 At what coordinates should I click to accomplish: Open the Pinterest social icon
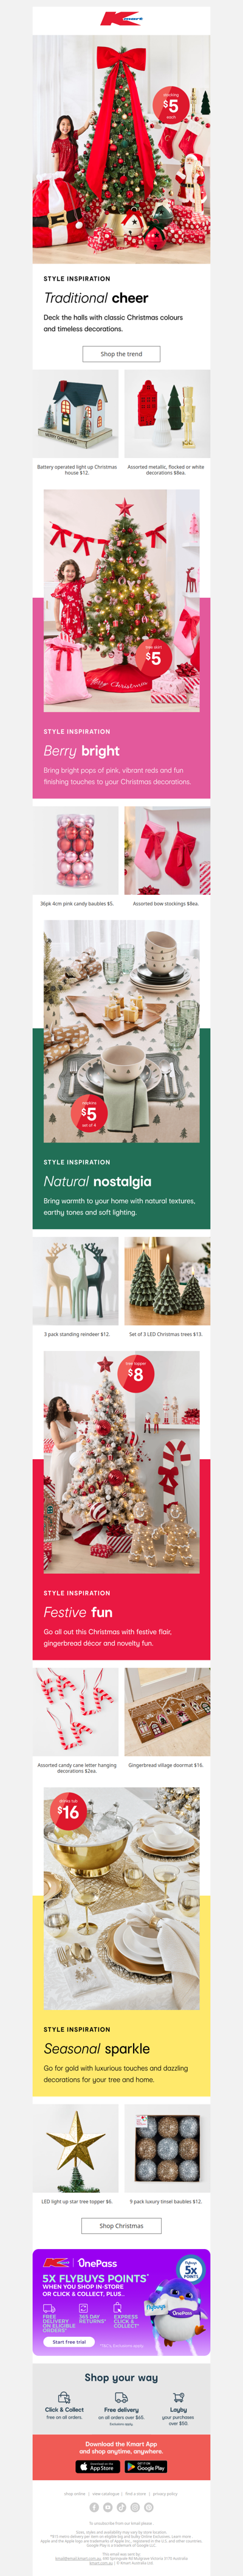pos(148,2507)
